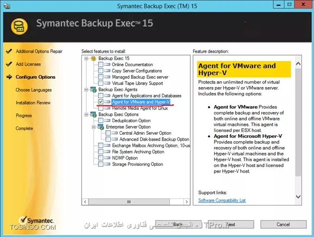Click the description pane vertical scrollbar thumb
The width and height of the screenshot is (314, 237).
click(x=298, y=122)
